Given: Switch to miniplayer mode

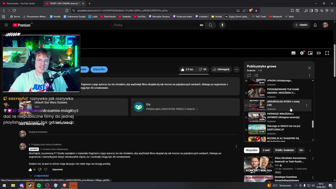Looking at the screenshot, I should (310, 53).
